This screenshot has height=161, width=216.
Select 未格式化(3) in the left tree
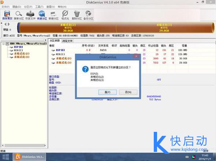point(22,57)
